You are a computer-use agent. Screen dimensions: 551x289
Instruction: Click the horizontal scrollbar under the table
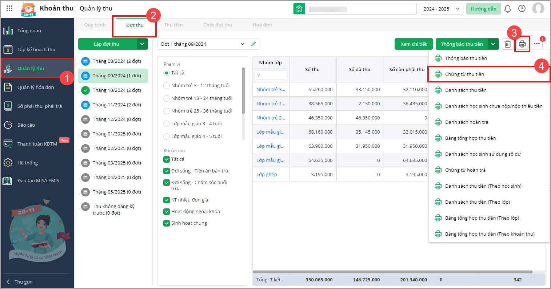tap(392, 272)
